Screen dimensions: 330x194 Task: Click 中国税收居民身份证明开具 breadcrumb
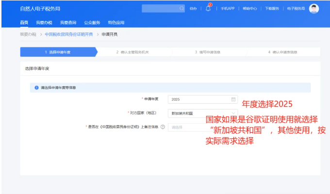click(x=68, y=34)
